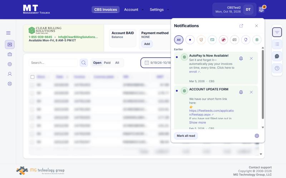Expand the Settings menu dropdown
Screen dimensions: 286x178
point(159,10)
